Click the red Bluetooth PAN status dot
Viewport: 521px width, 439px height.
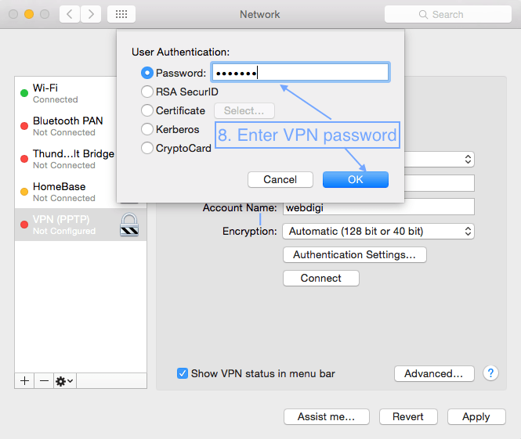pos(24,126)
